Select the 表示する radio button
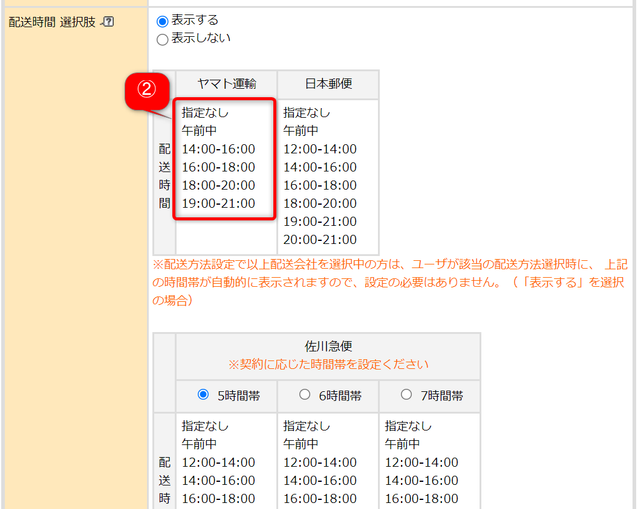 (162, 22)
